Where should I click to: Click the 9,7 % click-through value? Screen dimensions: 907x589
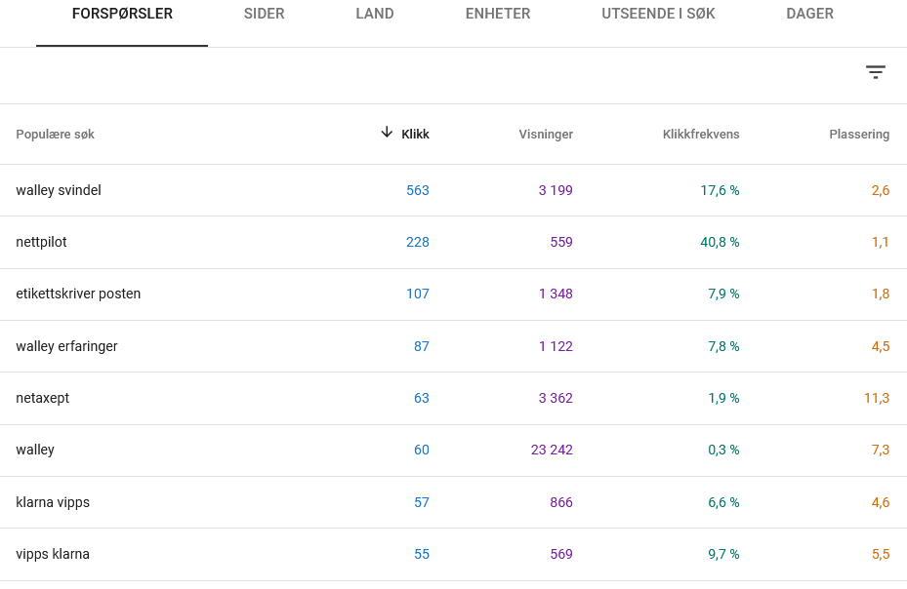click(x=723, y=554)
